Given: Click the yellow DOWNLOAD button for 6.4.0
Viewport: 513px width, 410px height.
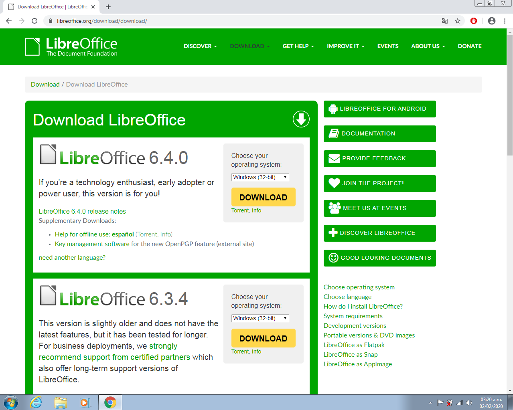Looking at the screenshot, I should 264,197.
